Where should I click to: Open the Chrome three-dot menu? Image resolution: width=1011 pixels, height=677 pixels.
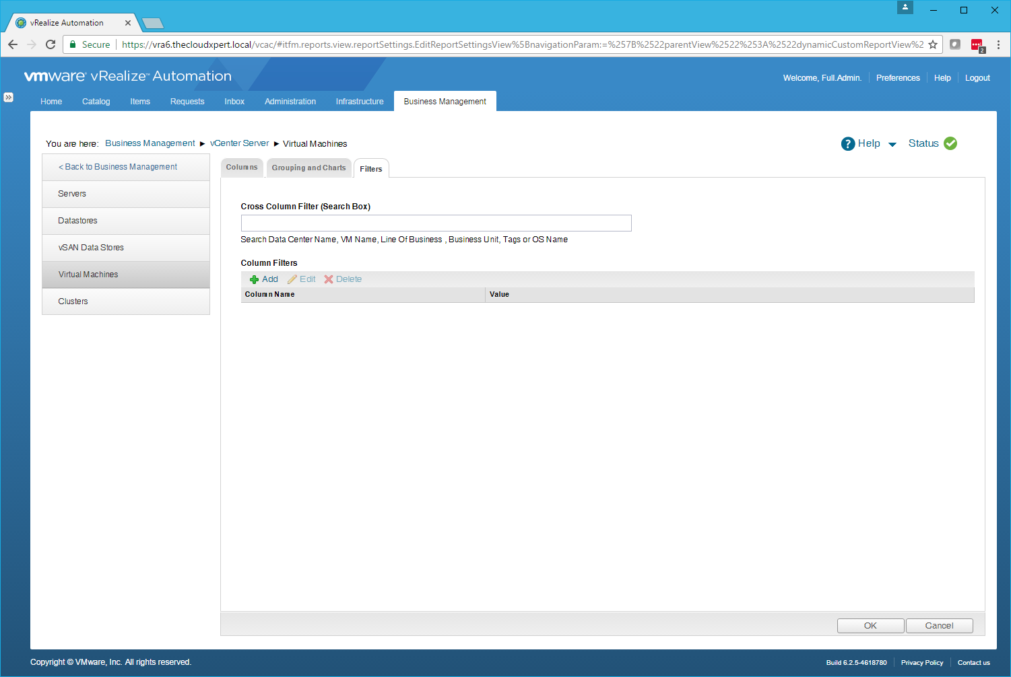pos(998,44)
